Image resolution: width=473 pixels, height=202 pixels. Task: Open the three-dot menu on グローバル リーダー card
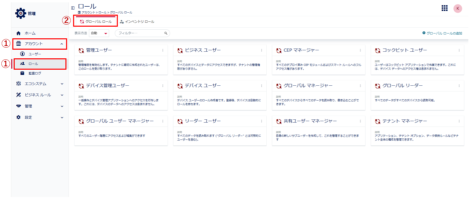point(459,86)
